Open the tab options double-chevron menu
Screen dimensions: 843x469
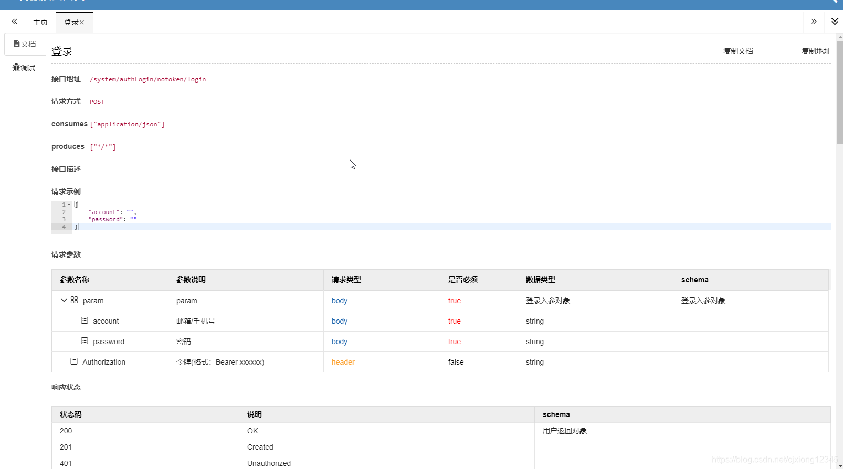pos(835,22)
